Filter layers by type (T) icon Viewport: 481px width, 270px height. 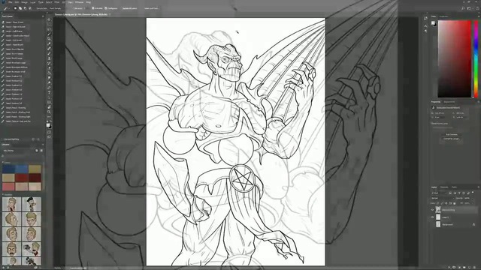point(459,193)
